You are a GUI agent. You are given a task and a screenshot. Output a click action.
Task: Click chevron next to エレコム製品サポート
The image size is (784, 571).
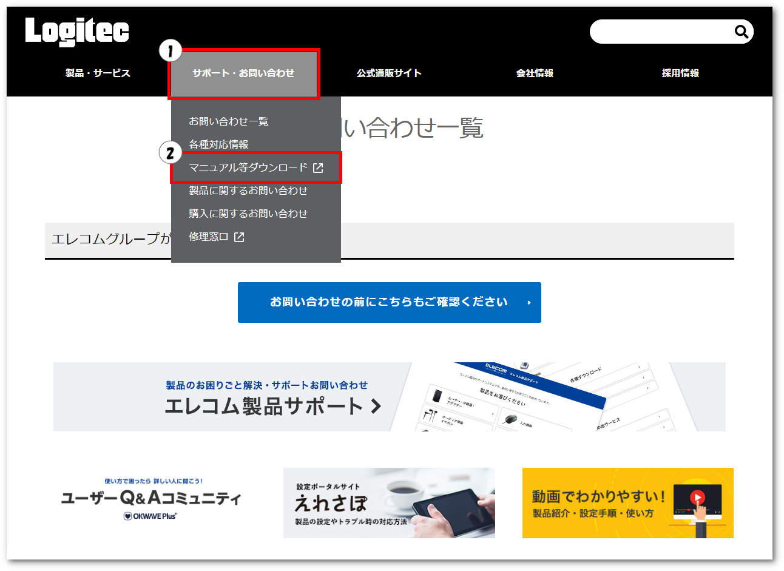click(376, 406)
